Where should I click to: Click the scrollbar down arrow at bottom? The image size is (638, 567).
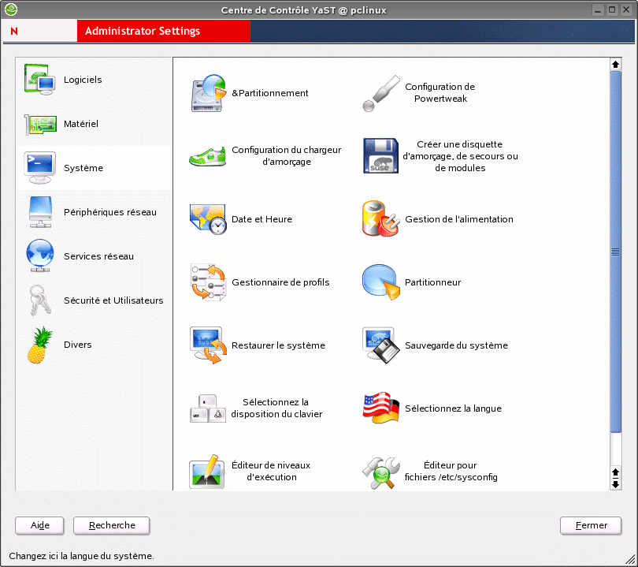[x=616, y=484]
